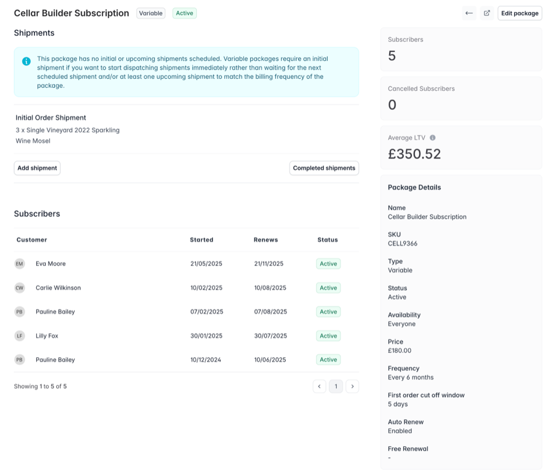This screenshot has height=476, width=554.
Task: Click the Initial Order Shipment heading
Action: click(51, 118)
